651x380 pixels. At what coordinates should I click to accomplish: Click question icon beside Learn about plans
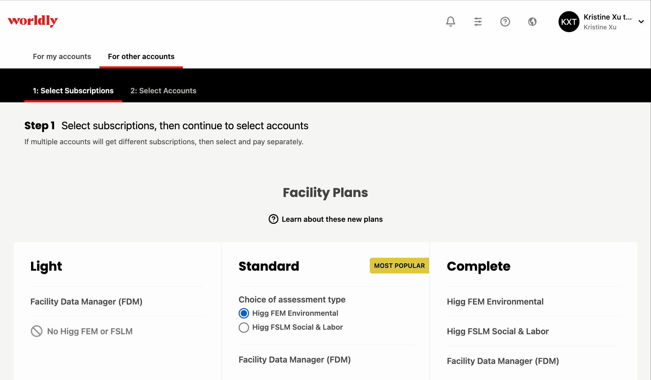click(x=274, y=219)
